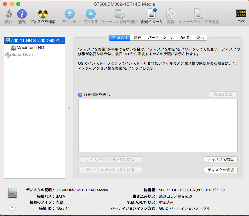Click the ディスクのアクセス権を修復 button
Screen dimensions: 249x216
(110, 170)
